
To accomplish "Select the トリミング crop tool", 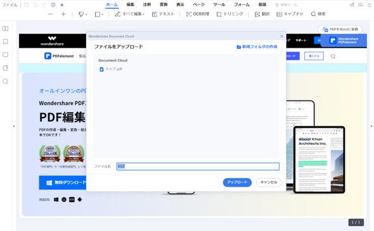I will (x=229, y=14).
